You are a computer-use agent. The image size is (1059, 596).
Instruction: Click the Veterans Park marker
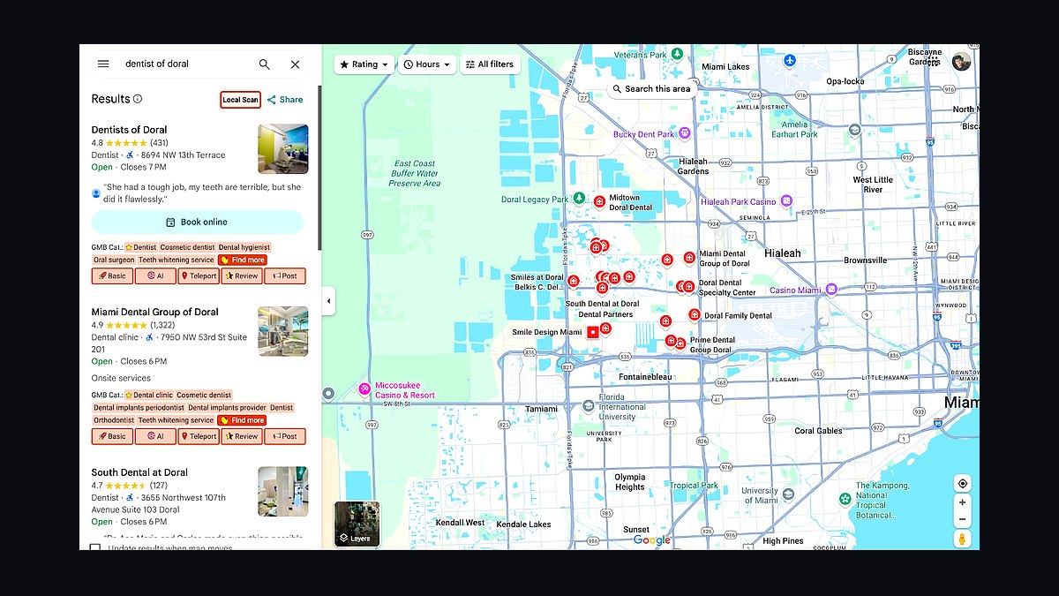(x=677, y=54)
